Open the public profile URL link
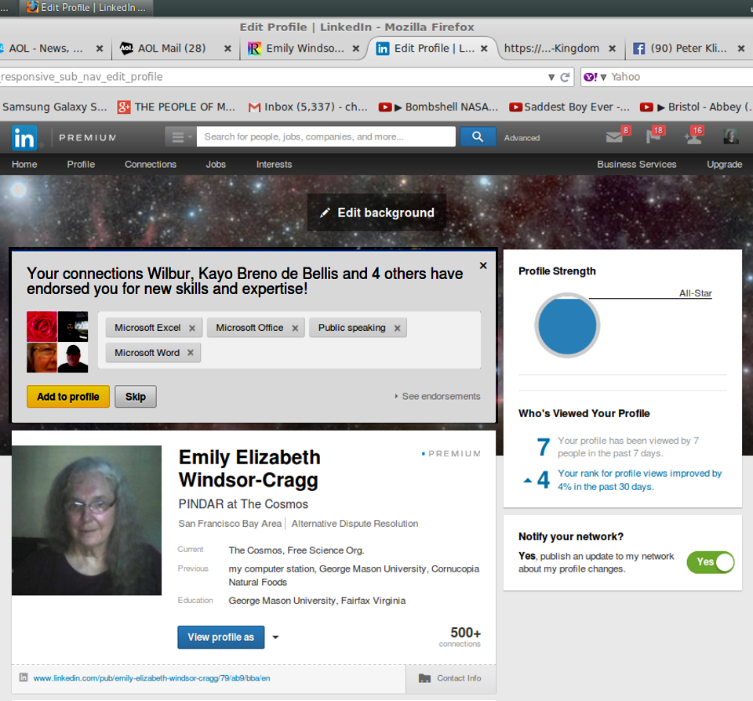 click(151, 678)
